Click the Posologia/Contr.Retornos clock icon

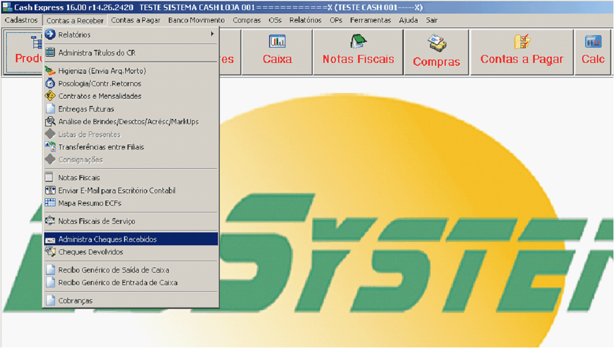(x=50, y=83)
